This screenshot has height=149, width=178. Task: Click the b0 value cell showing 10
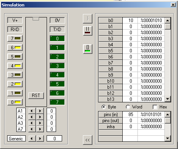130,20
